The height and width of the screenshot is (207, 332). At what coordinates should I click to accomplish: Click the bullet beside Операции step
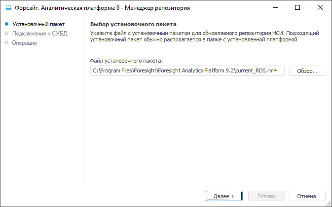point(7,43)
